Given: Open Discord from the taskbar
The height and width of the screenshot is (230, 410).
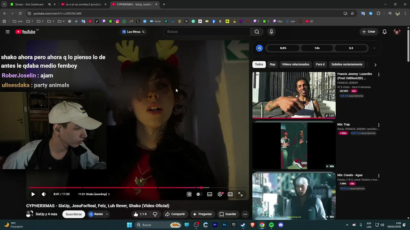Looking at the screenshot, I should [281, 225].
